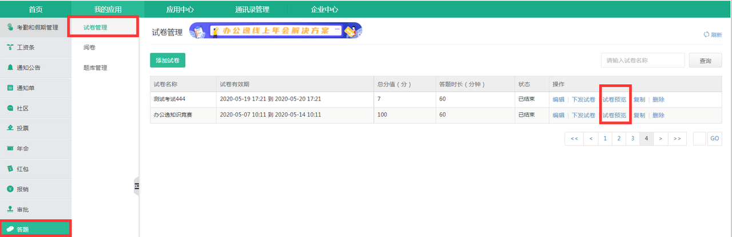732x237 pixels.
Task: Click the 审批 approval stamp icon
Action: [10, 210]
